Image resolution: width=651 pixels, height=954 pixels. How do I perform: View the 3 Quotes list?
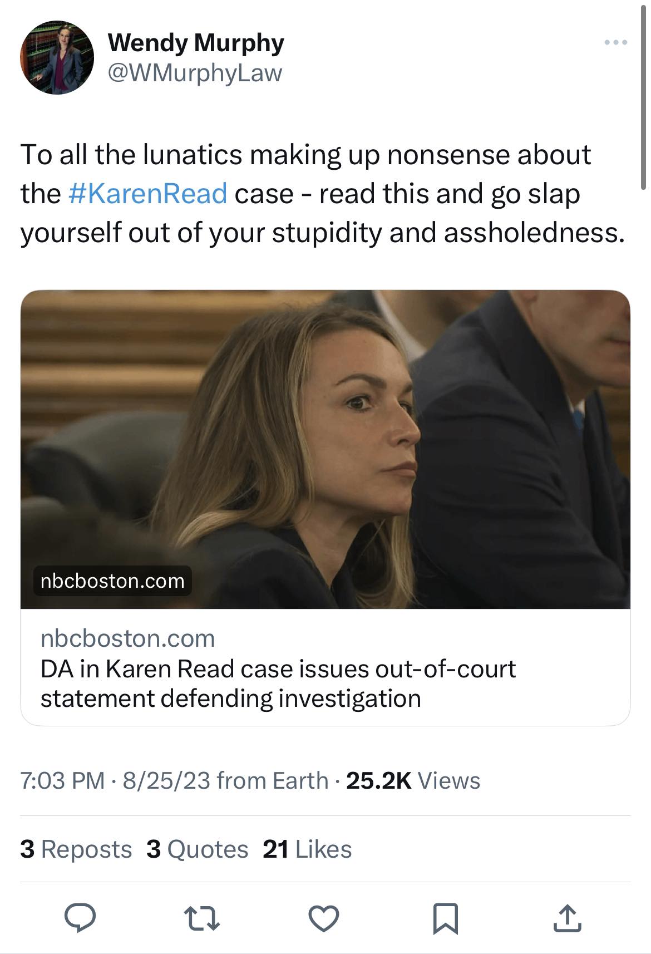198,849
